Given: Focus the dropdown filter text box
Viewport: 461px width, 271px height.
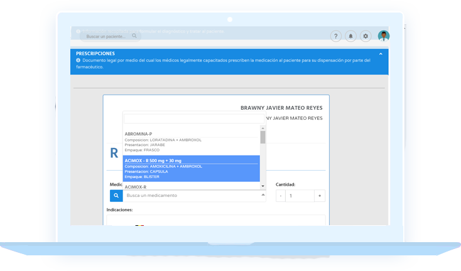Looking at the screenshot, I should pos(193,118).
